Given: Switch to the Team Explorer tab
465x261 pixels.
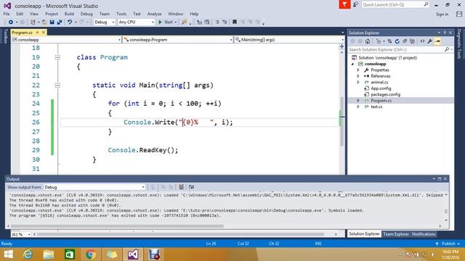Looking at the screenshot, I should click(396, 234).
